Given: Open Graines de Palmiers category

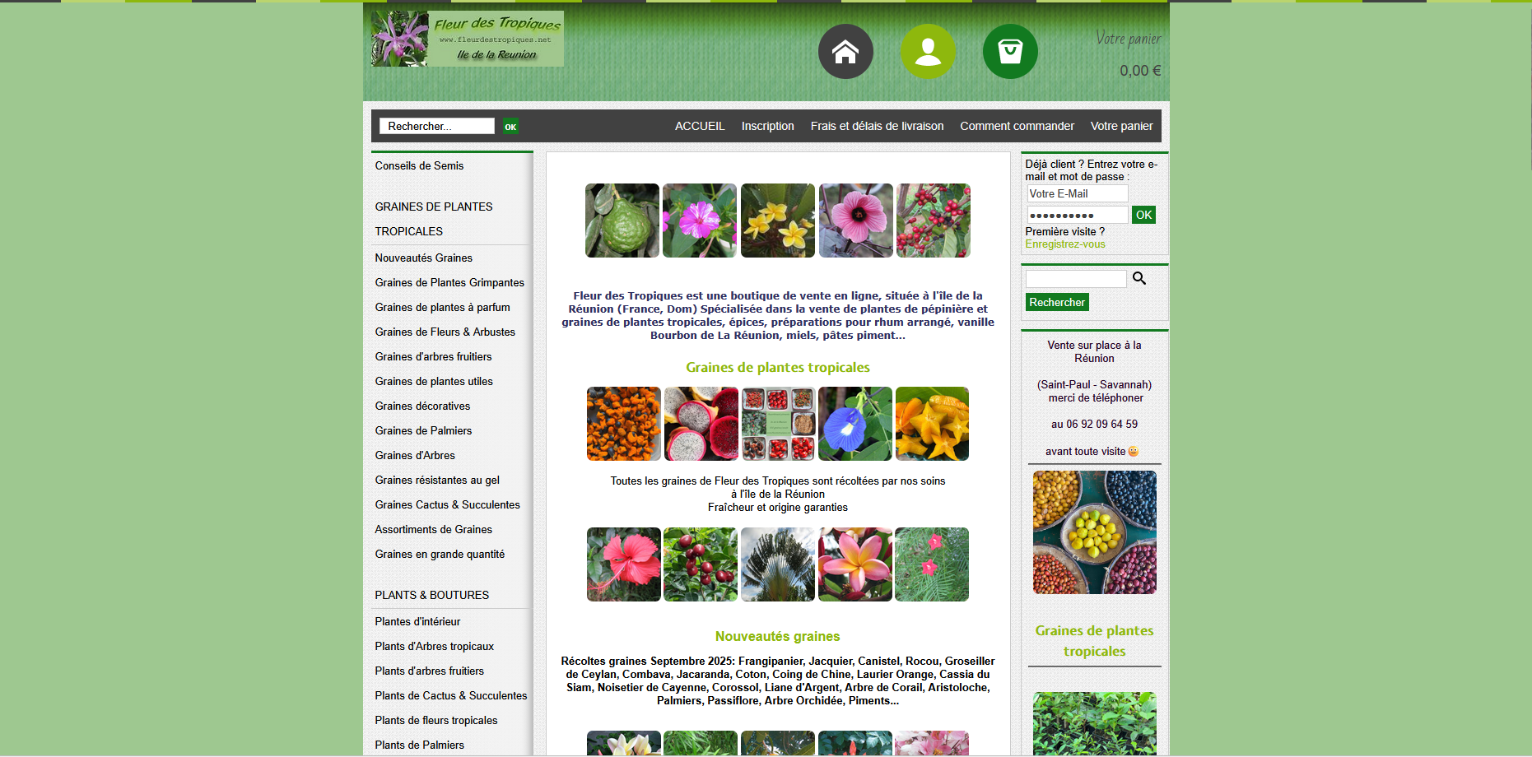Looking at the screenshot, I should tap(423, 430).
